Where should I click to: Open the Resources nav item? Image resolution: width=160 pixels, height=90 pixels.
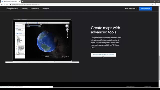pos(46,8)
